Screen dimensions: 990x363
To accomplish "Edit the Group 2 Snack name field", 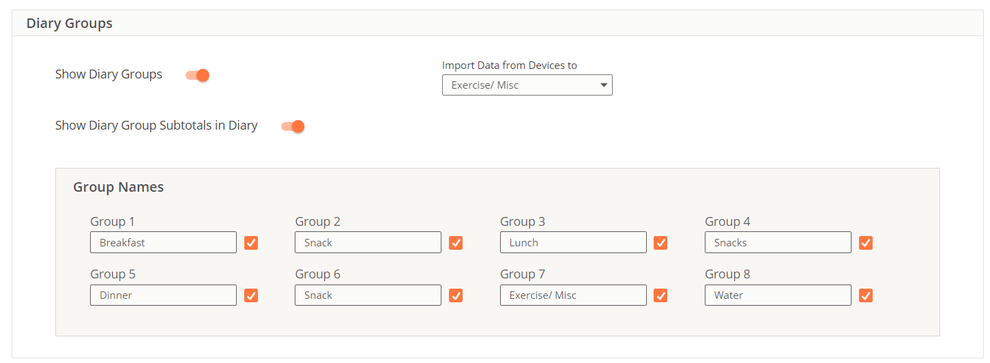I will [368, 242].
